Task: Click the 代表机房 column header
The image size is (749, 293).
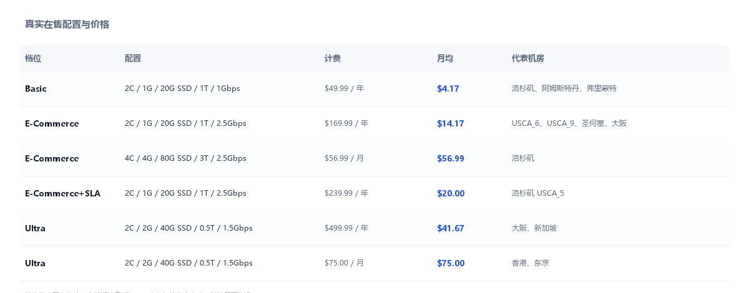Action: [x=528, y=58]
